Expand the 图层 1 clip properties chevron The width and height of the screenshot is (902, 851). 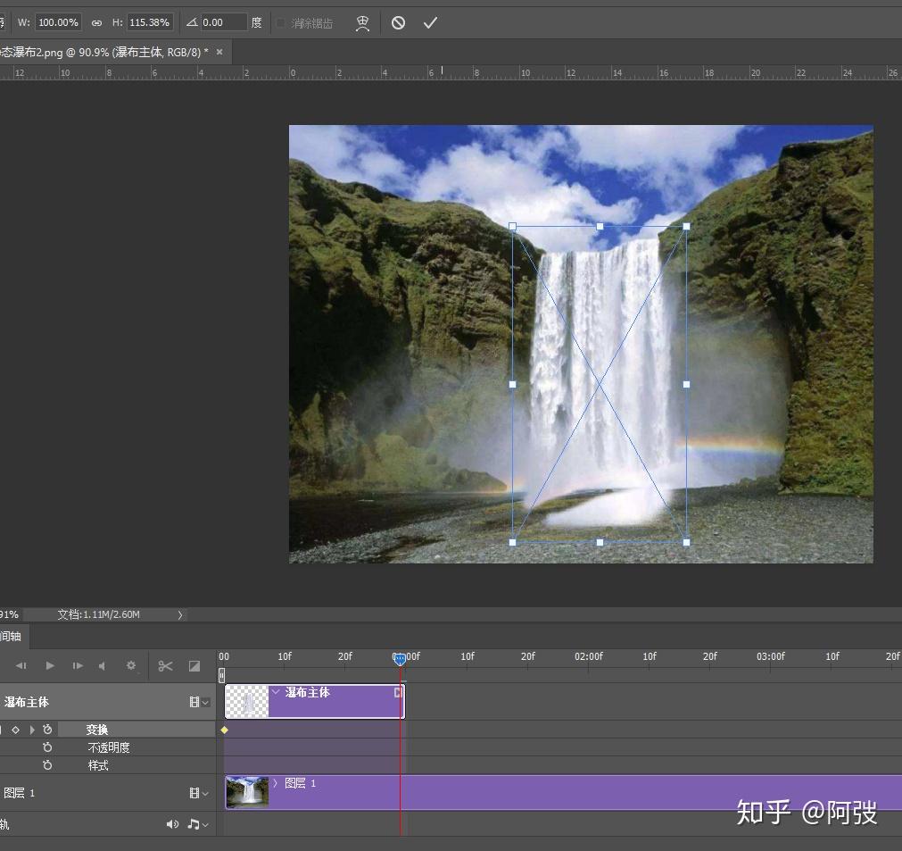[x=276, y=783]
